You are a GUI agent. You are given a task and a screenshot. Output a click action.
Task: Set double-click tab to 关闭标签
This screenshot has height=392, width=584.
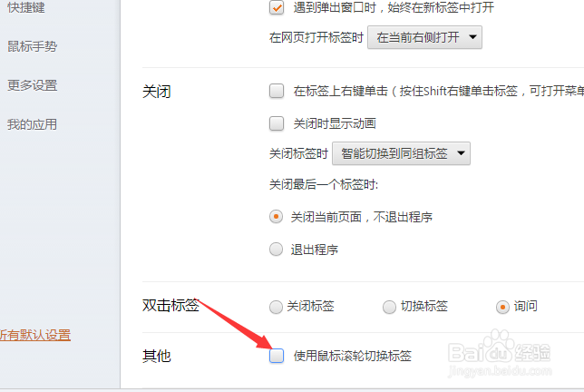276,307
